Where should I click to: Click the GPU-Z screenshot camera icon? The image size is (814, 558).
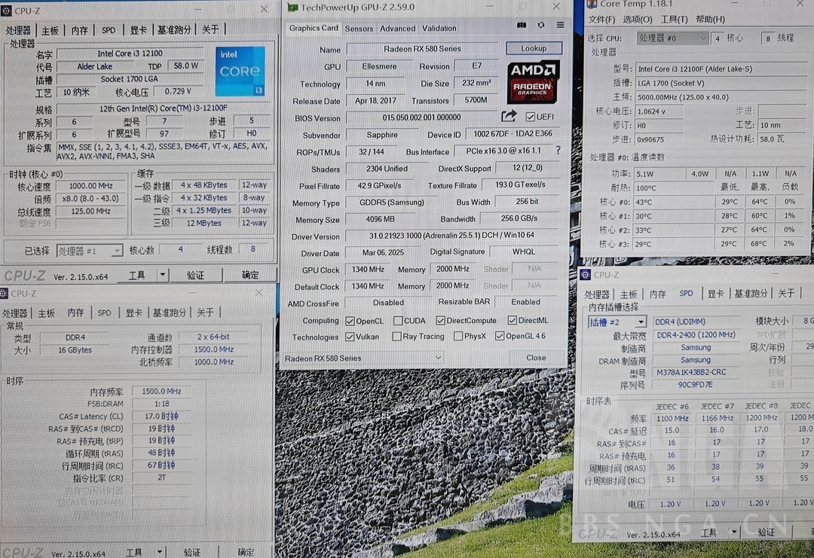521,25
